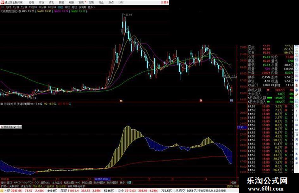Viewport: 299px width, 193px height.
Task: Select the 多周期 multi-period tab
Action: coord(82,7)
